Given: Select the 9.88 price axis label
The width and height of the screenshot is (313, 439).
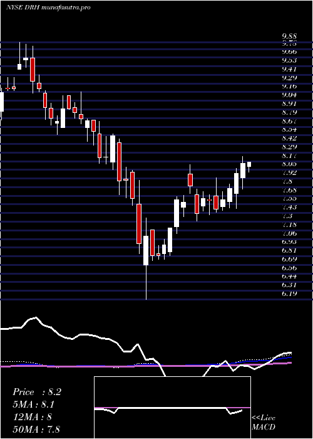Looking at the screenshot, I should click(289, 36).
